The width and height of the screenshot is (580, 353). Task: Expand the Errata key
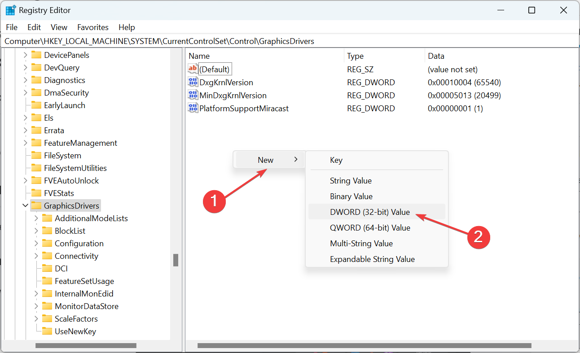(26, 130)
